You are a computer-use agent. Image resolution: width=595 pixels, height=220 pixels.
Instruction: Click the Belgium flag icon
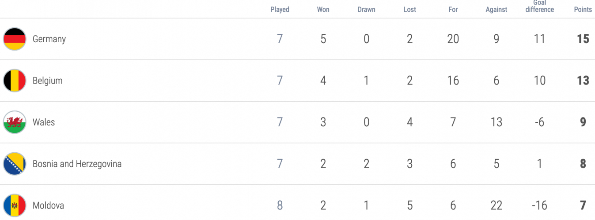[15, 81]
